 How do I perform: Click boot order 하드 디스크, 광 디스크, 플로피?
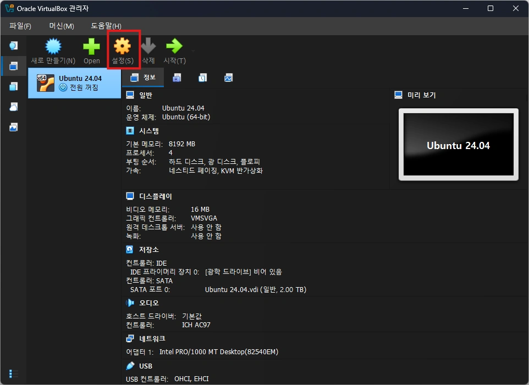(214, 162)
